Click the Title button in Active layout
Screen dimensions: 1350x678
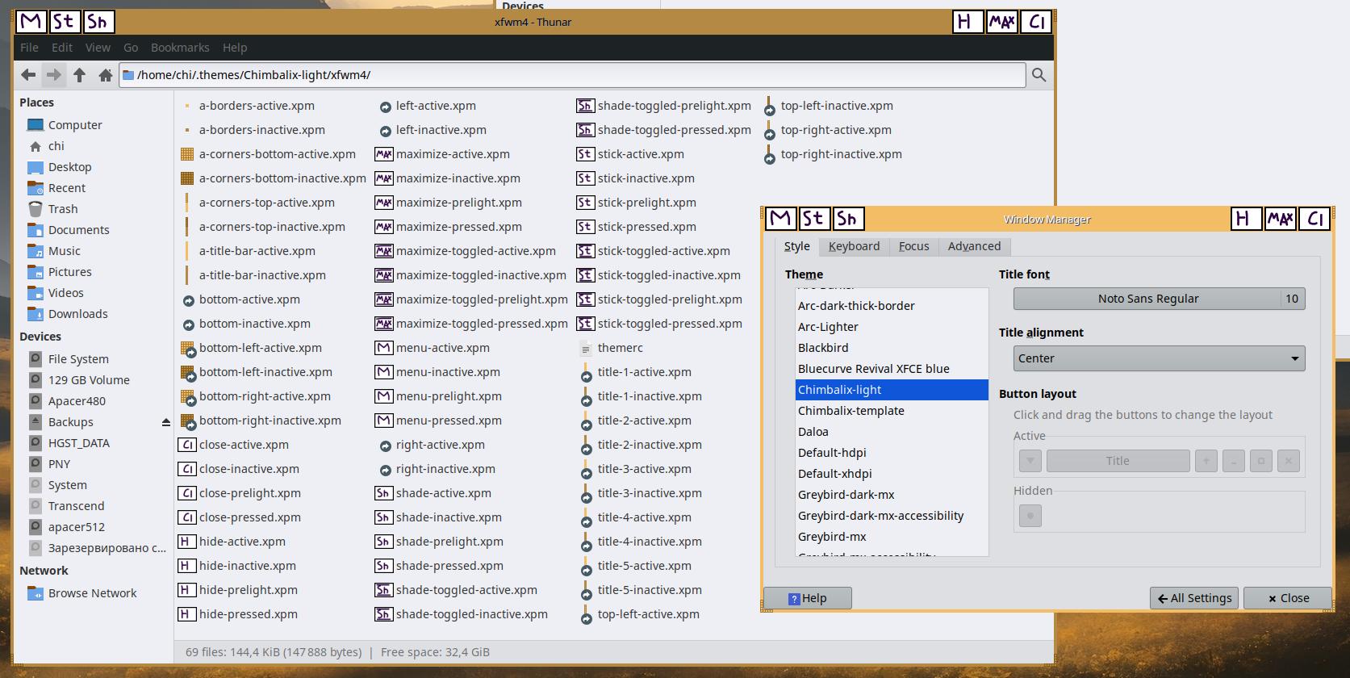click(1118, 461)
